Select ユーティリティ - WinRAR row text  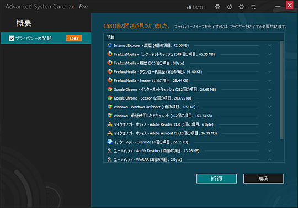pyautogui.click(x=148, y=159)
